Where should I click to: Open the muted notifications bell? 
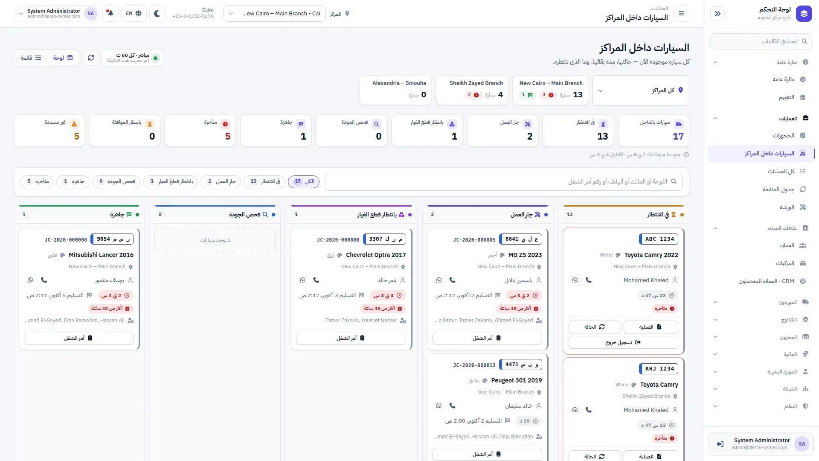(110, 14)
